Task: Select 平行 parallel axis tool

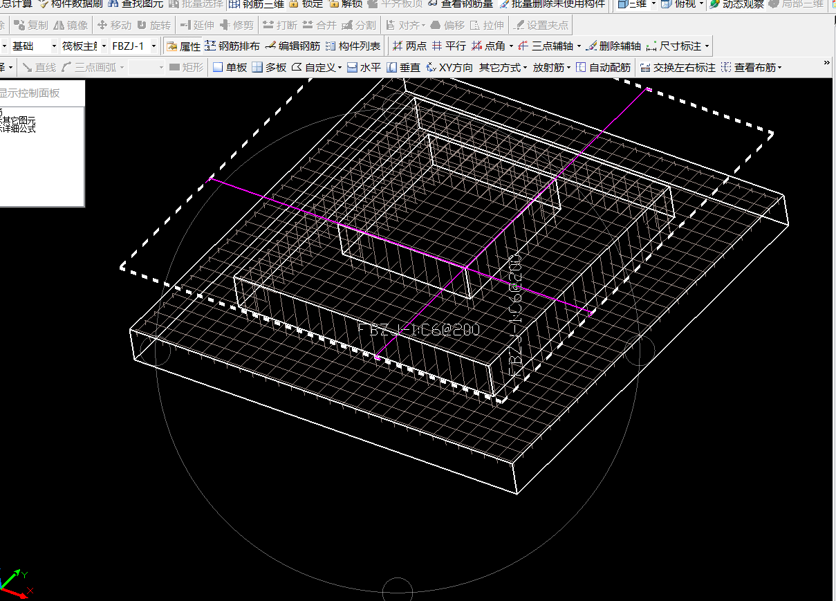Action: coord(449,46)
